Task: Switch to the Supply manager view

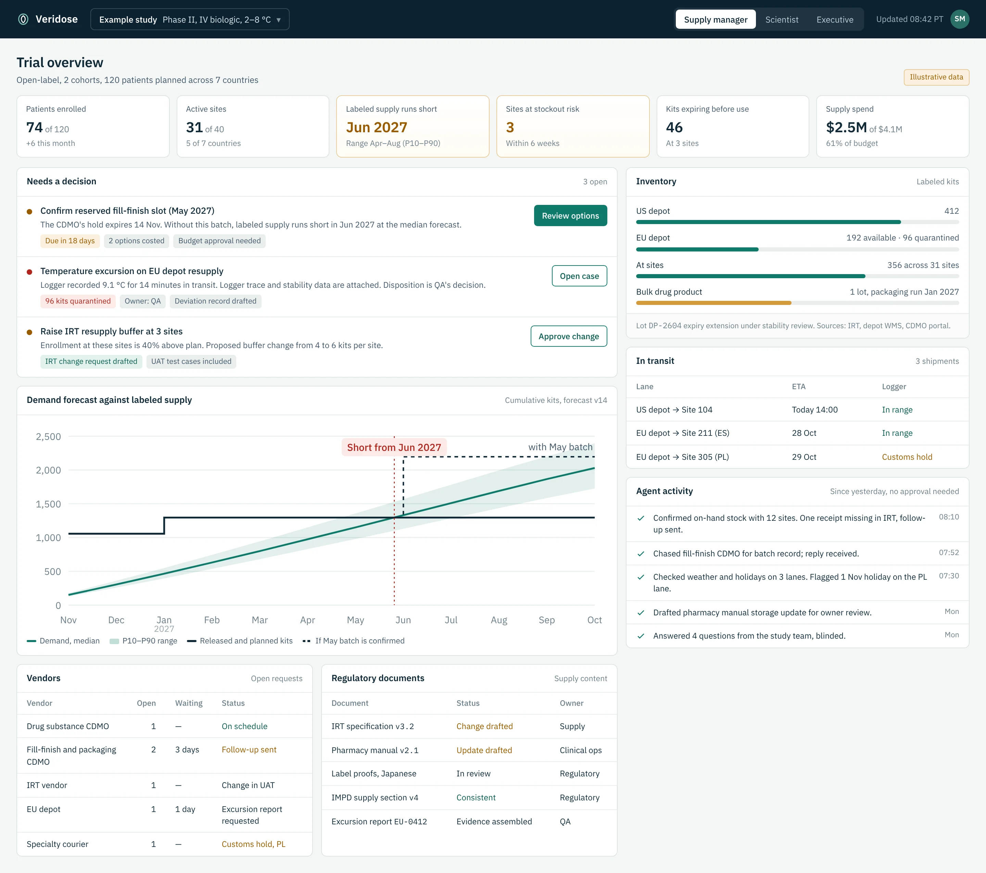Action: 716,19
